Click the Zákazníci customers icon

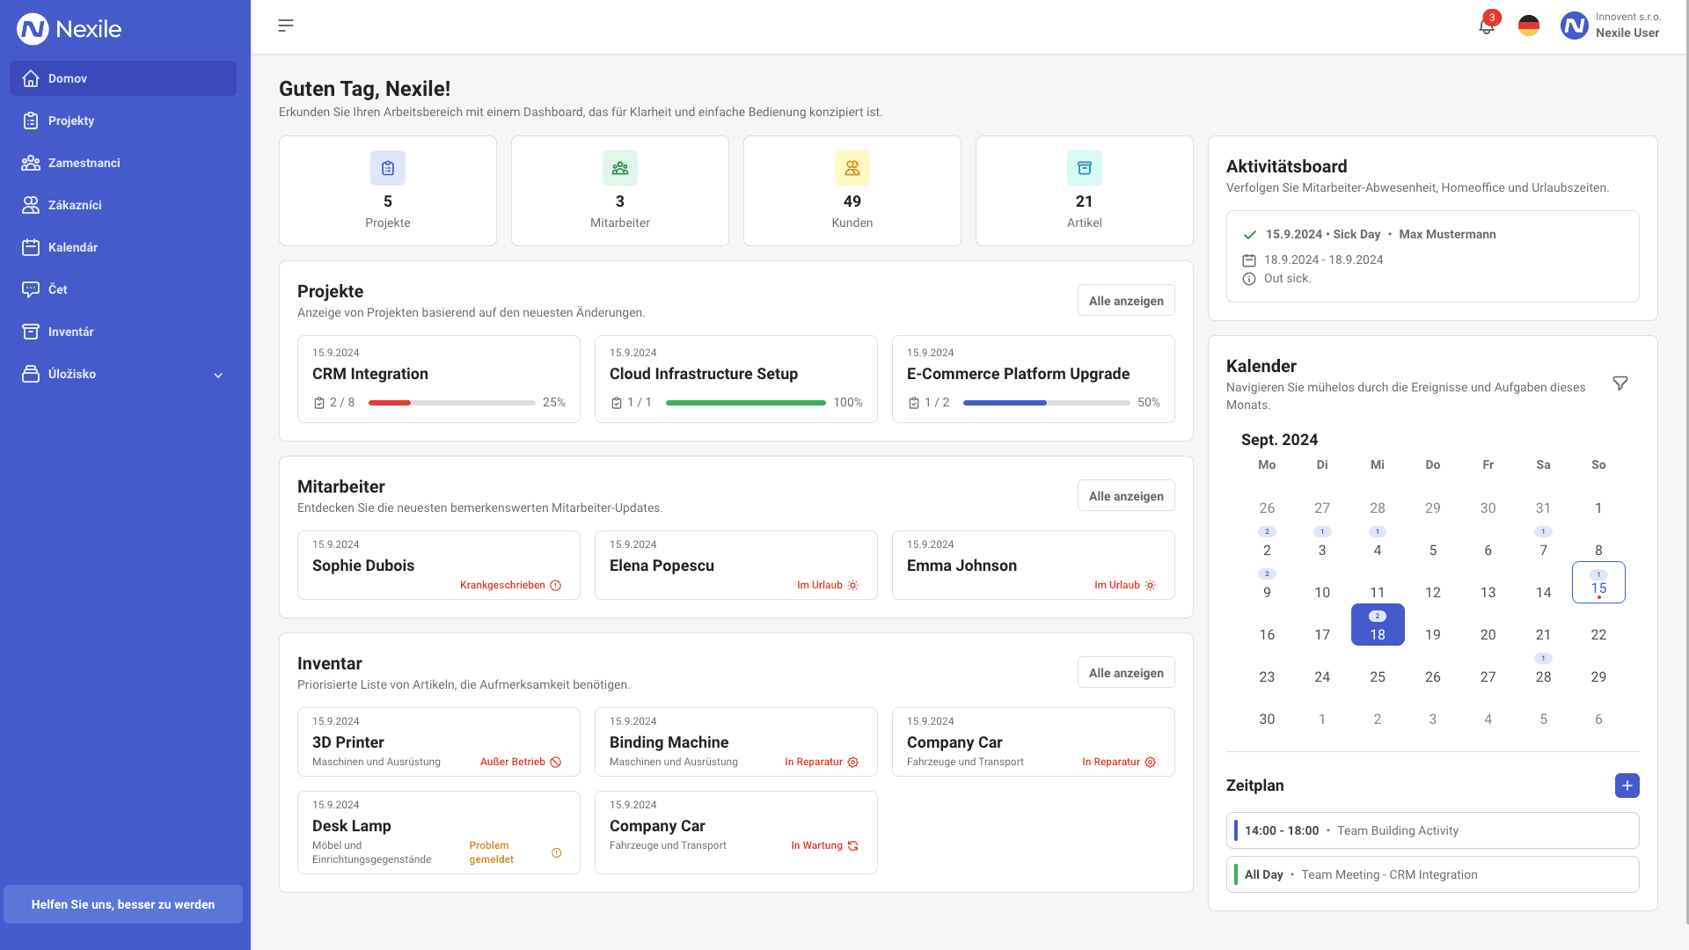[x=31, y=205]
